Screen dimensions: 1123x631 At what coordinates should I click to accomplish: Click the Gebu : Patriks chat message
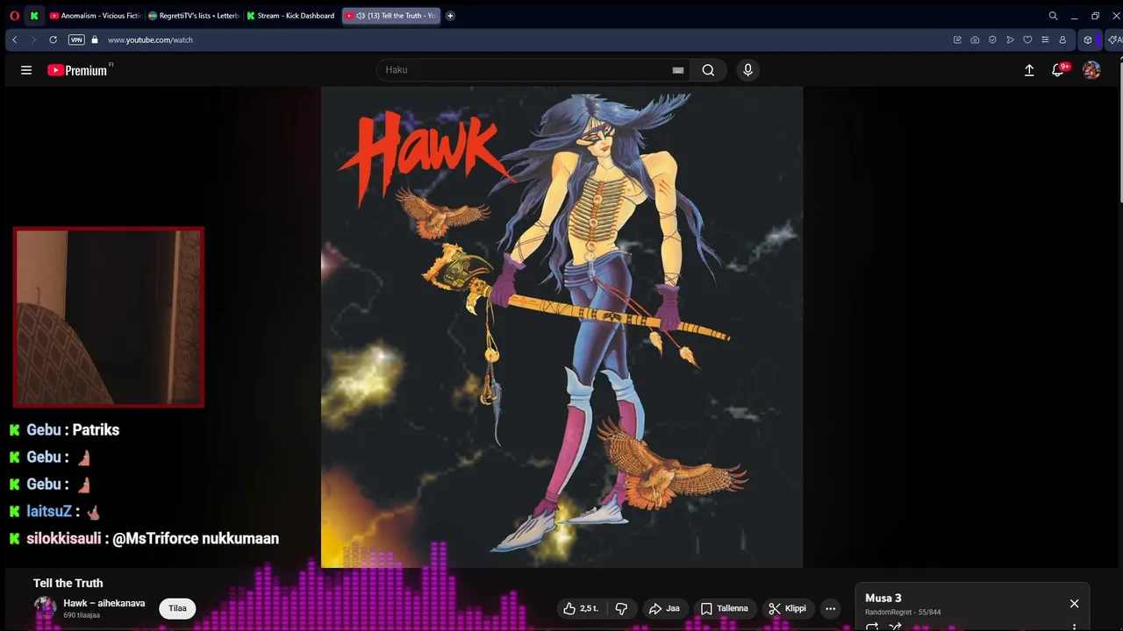(x=64, y=429)
